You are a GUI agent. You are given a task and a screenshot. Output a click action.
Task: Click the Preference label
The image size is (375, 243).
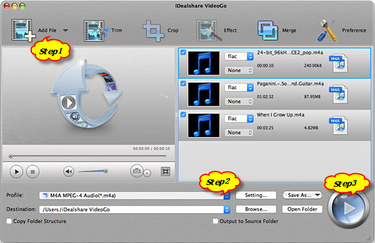(x=354, y=31)
